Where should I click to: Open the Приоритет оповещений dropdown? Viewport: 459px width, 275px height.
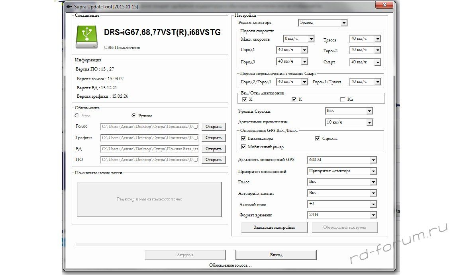click(342, 171)
